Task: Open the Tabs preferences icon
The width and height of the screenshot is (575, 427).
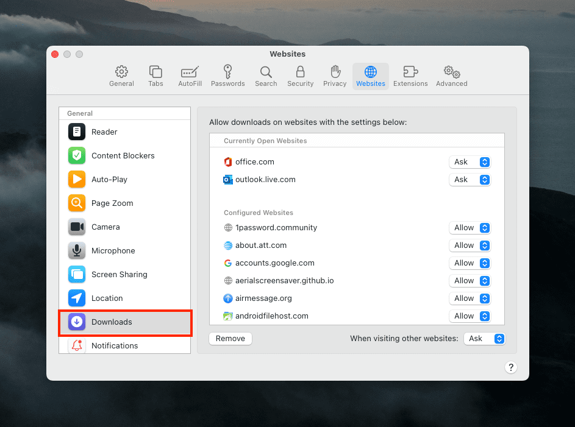Action: click(x=155, y=72)
